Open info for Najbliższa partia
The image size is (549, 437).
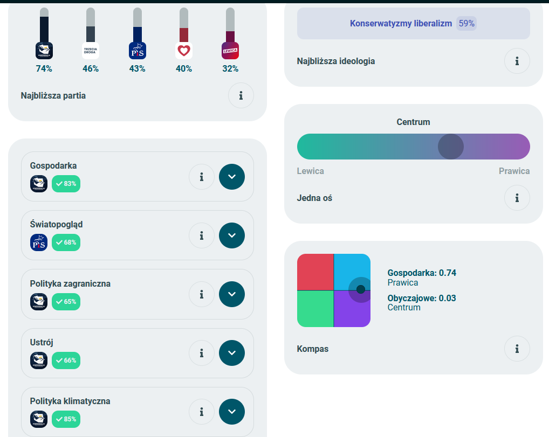coord(241,95)
